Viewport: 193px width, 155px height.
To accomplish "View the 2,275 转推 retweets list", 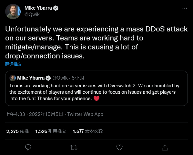I will [x=18, y=131].
